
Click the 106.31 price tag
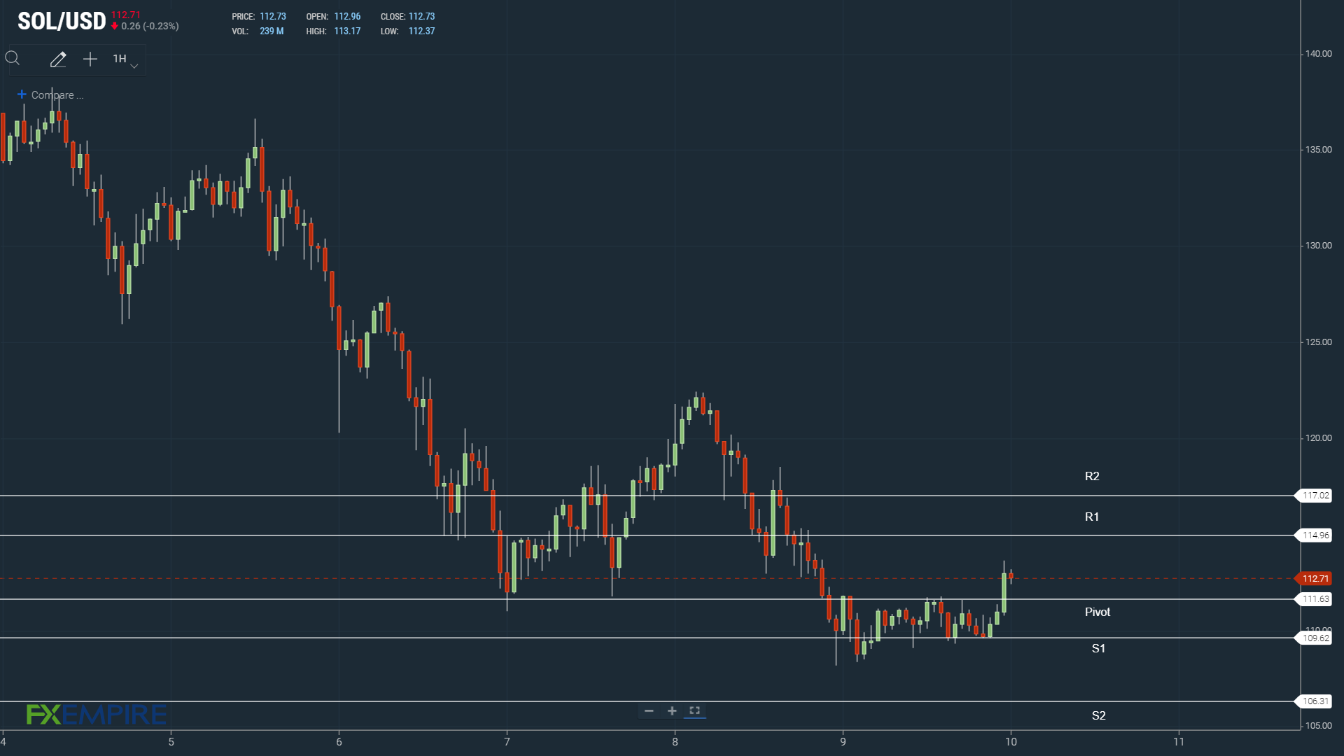(x=1314, y=701)
